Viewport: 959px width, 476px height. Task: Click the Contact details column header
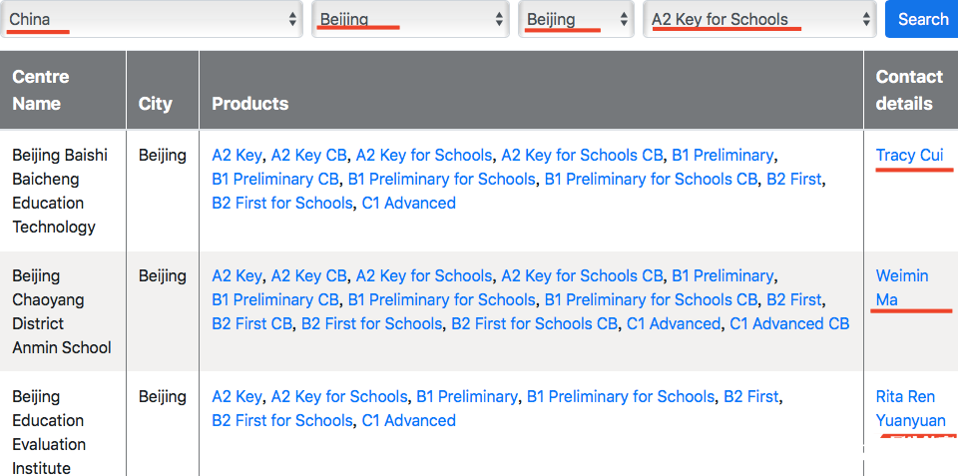click(911, 90)
